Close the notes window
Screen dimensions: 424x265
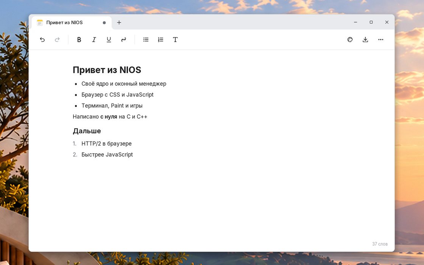tap(387, 22)
